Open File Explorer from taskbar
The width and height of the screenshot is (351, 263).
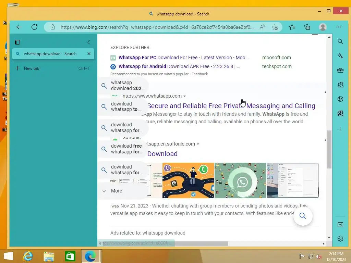pyautogui.click(x=49, y=256)
